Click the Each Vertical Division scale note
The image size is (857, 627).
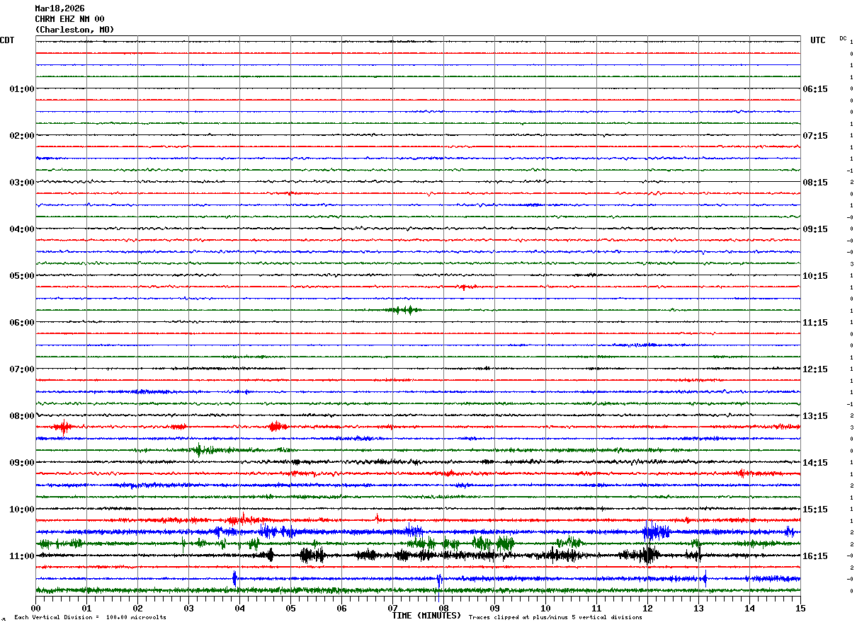pyautogui.click(x=90, y=618)
